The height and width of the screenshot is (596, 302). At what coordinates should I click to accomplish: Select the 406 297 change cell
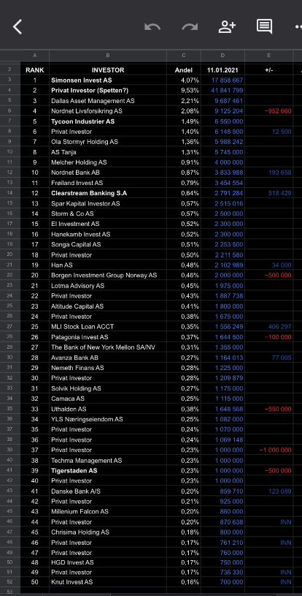(269, 326)
